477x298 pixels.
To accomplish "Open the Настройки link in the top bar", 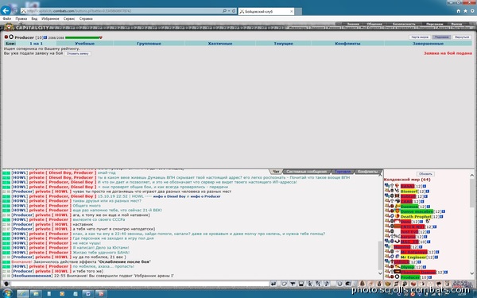I will tap(461, 28).
